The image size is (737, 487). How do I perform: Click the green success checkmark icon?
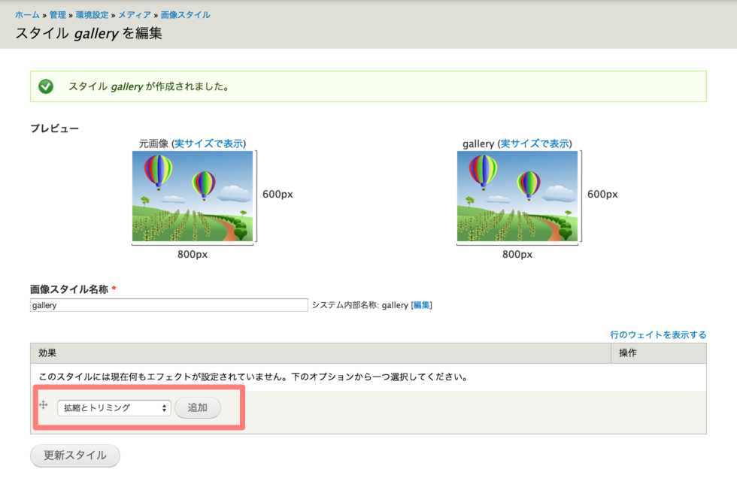tap(46, 86)
